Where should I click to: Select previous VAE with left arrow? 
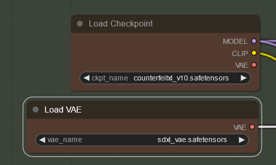point(42,140)
